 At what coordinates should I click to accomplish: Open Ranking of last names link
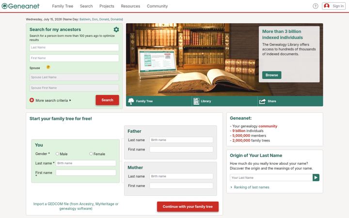click(252, 187)
